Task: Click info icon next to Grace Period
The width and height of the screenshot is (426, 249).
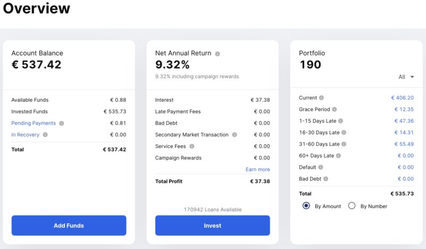Action: (x=334, y=110)
